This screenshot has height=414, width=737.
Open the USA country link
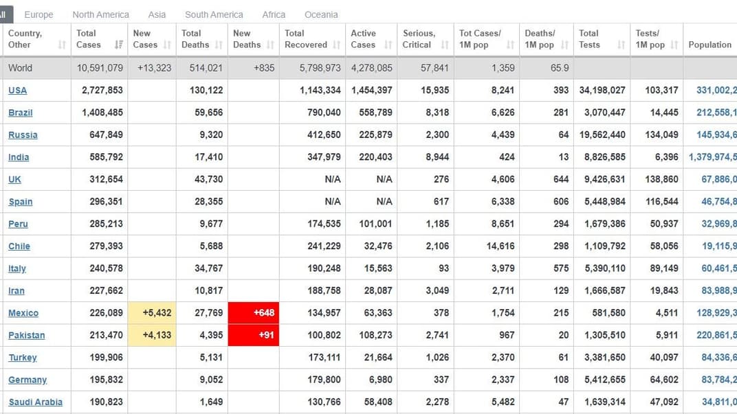[x=18, y=91]
